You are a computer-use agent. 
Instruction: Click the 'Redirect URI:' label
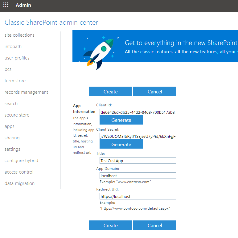[108, 189]
